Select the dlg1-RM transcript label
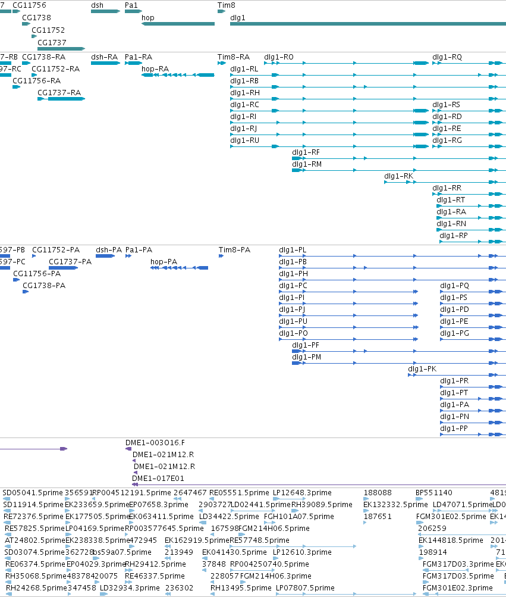Viewport: 506px width, 597px height. tap(307, 164)
